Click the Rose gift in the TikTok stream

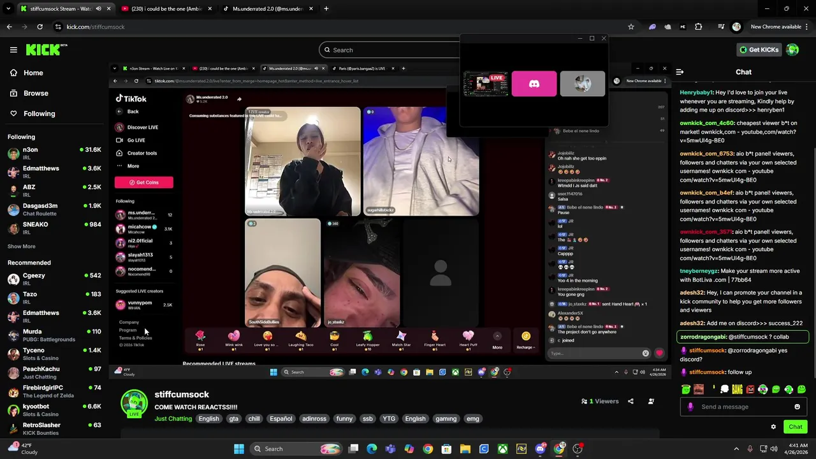coord(200,339)
